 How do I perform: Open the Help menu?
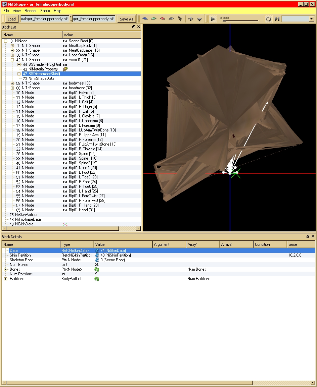point(57,11)
